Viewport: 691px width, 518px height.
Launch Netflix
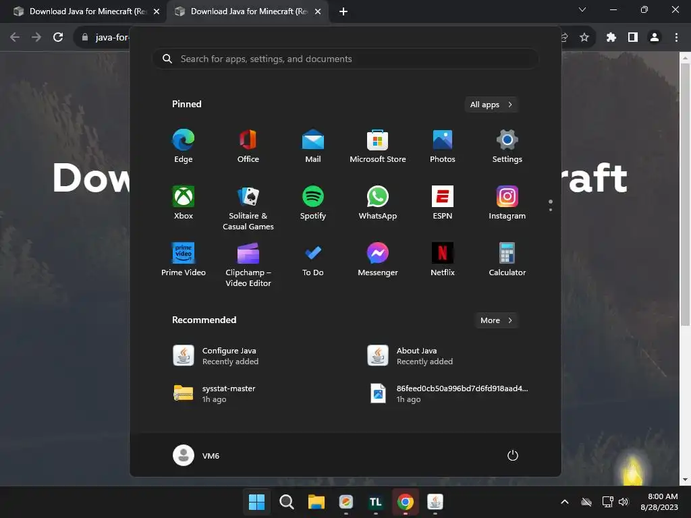tap(443, 260)
